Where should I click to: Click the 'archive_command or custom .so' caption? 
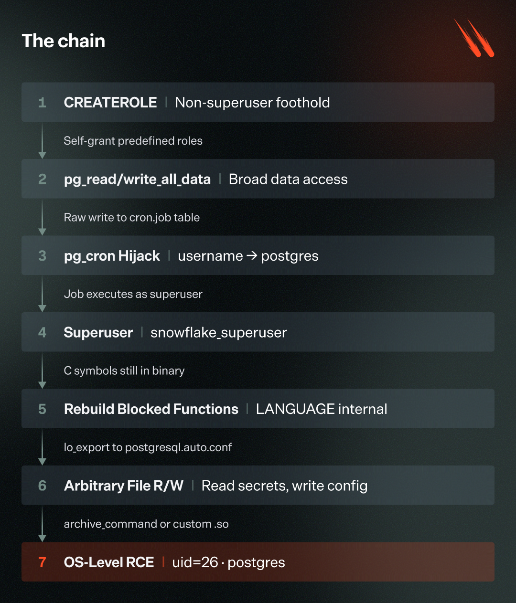click(x=146, y=524)
